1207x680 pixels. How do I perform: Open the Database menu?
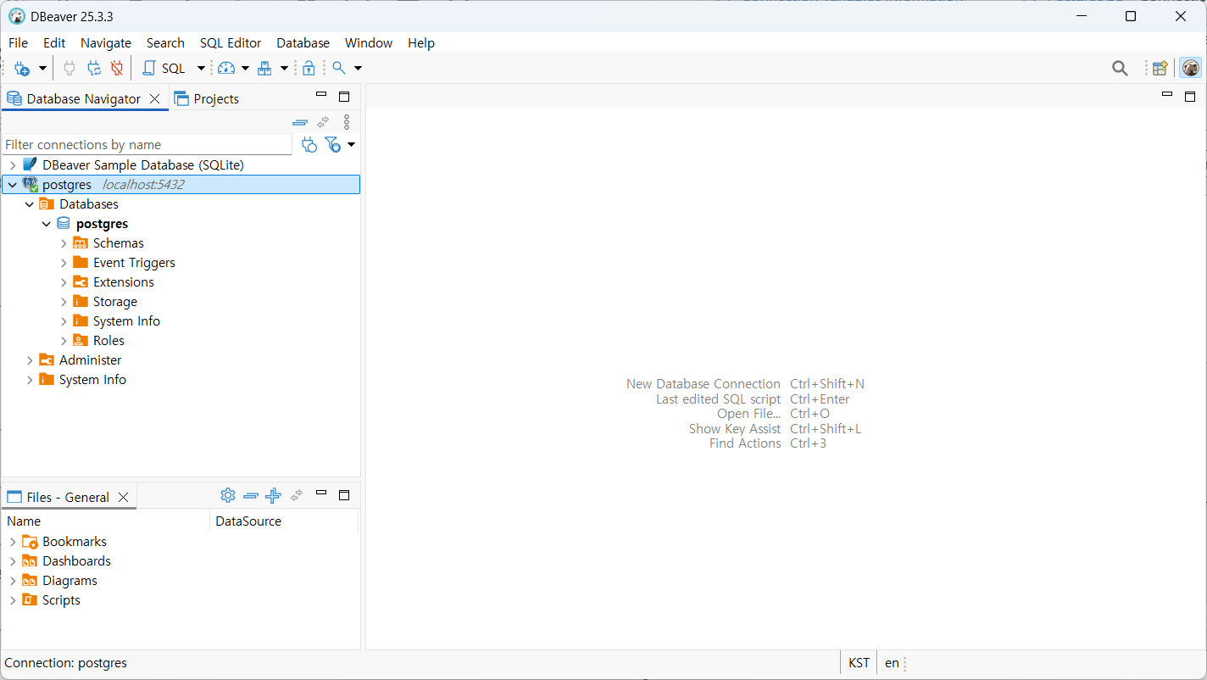coord(303,43)
